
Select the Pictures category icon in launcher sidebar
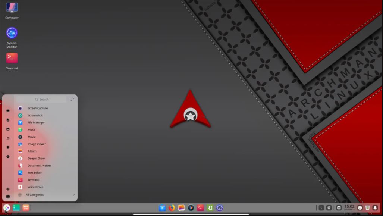click(8, 129)
